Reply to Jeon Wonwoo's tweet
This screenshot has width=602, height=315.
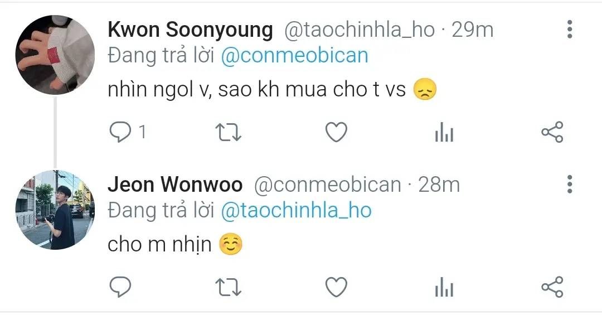120,287
